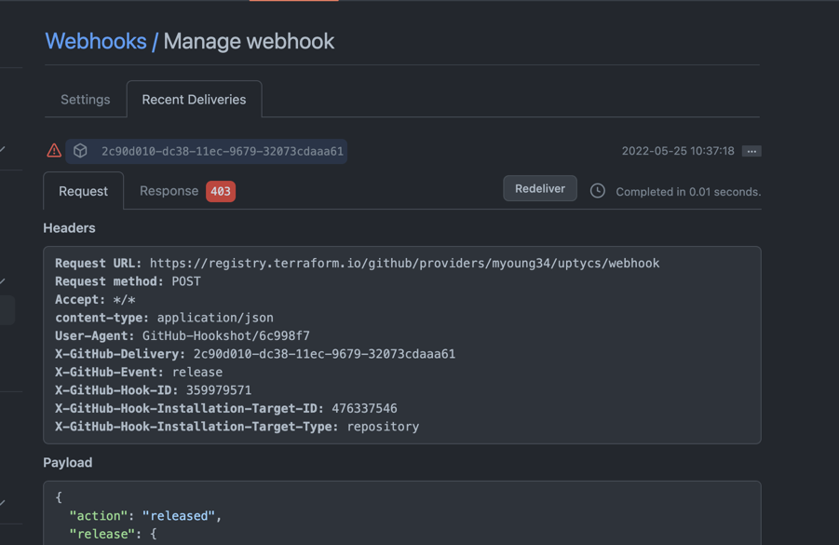Screen dimensions: 839x545
Task: Click the Request URL registry.terraform.io value
Action: [x=404, y=264]
